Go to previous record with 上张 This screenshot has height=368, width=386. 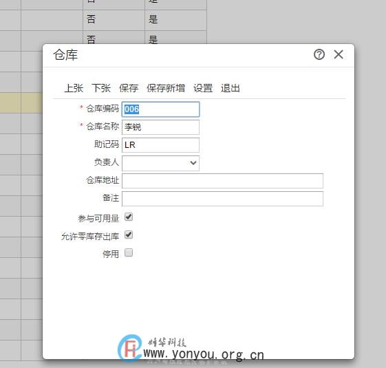click(x=74, y=88)
